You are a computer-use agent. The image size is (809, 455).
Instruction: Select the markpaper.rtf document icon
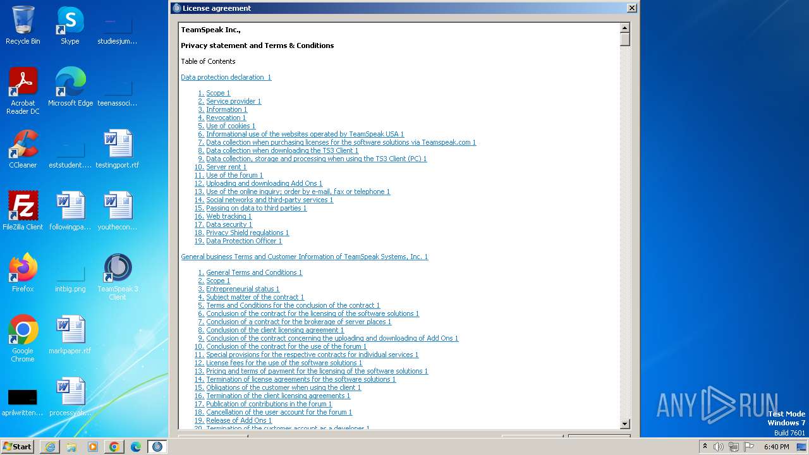point(70,335)
